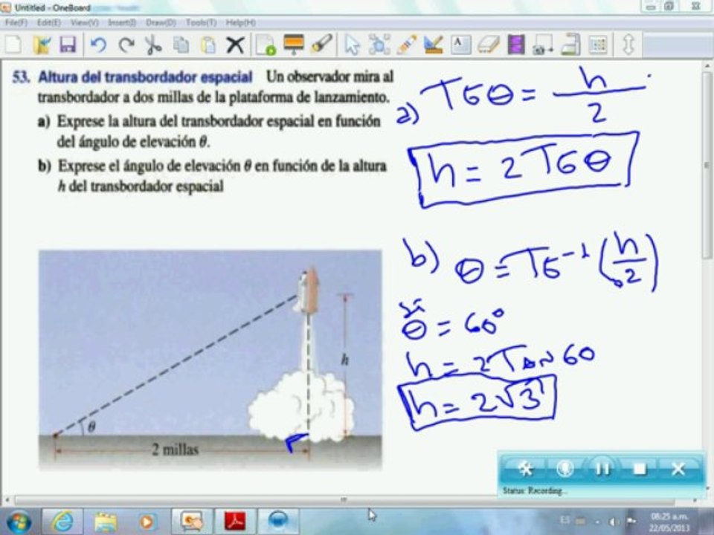Viewport: 714px width, 535px height.
Task: Redo the last undone action
Action: click(126, 45)
